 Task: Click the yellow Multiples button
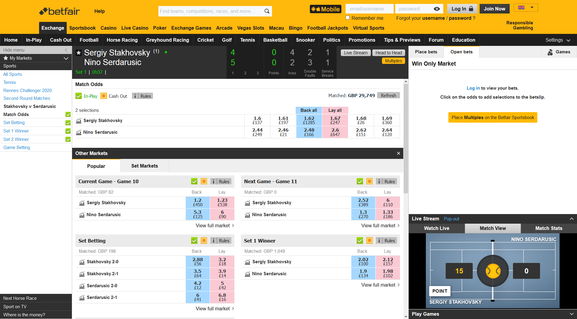tap(393, 61)
